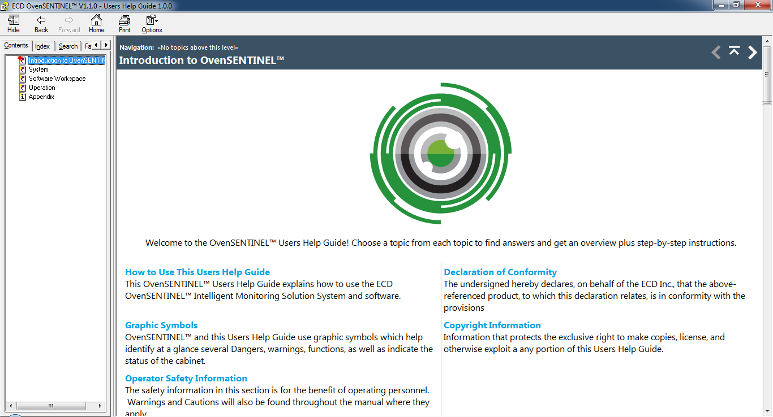Open the Operation tree topic

(x=42, y=88)
